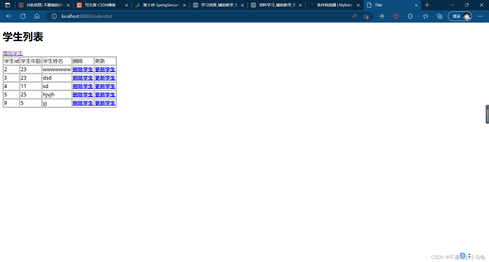
Task: Open the Copilot-style colored circle extension icon
Action: tap(382, 16)
